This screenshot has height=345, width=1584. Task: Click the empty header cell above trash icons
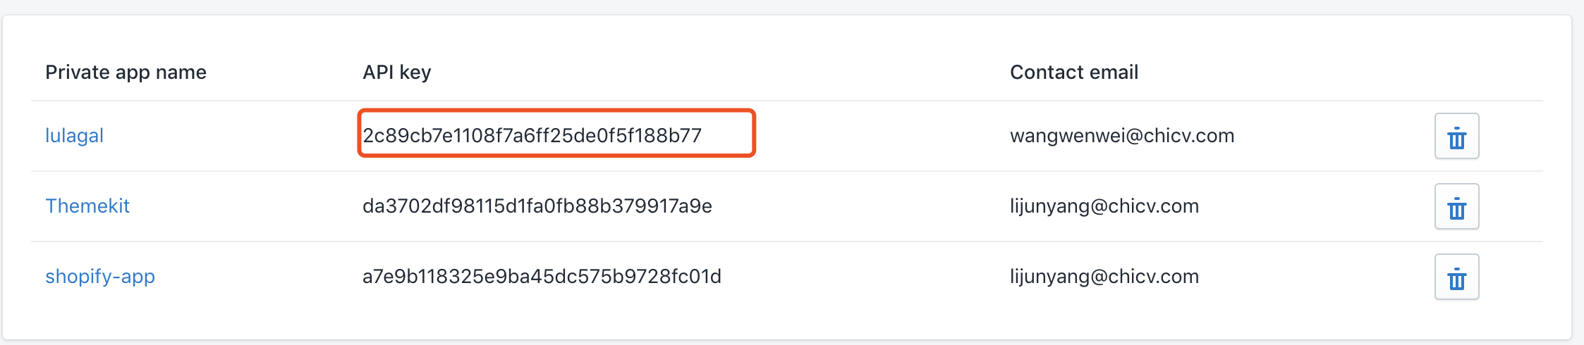tap(1456, 72)
